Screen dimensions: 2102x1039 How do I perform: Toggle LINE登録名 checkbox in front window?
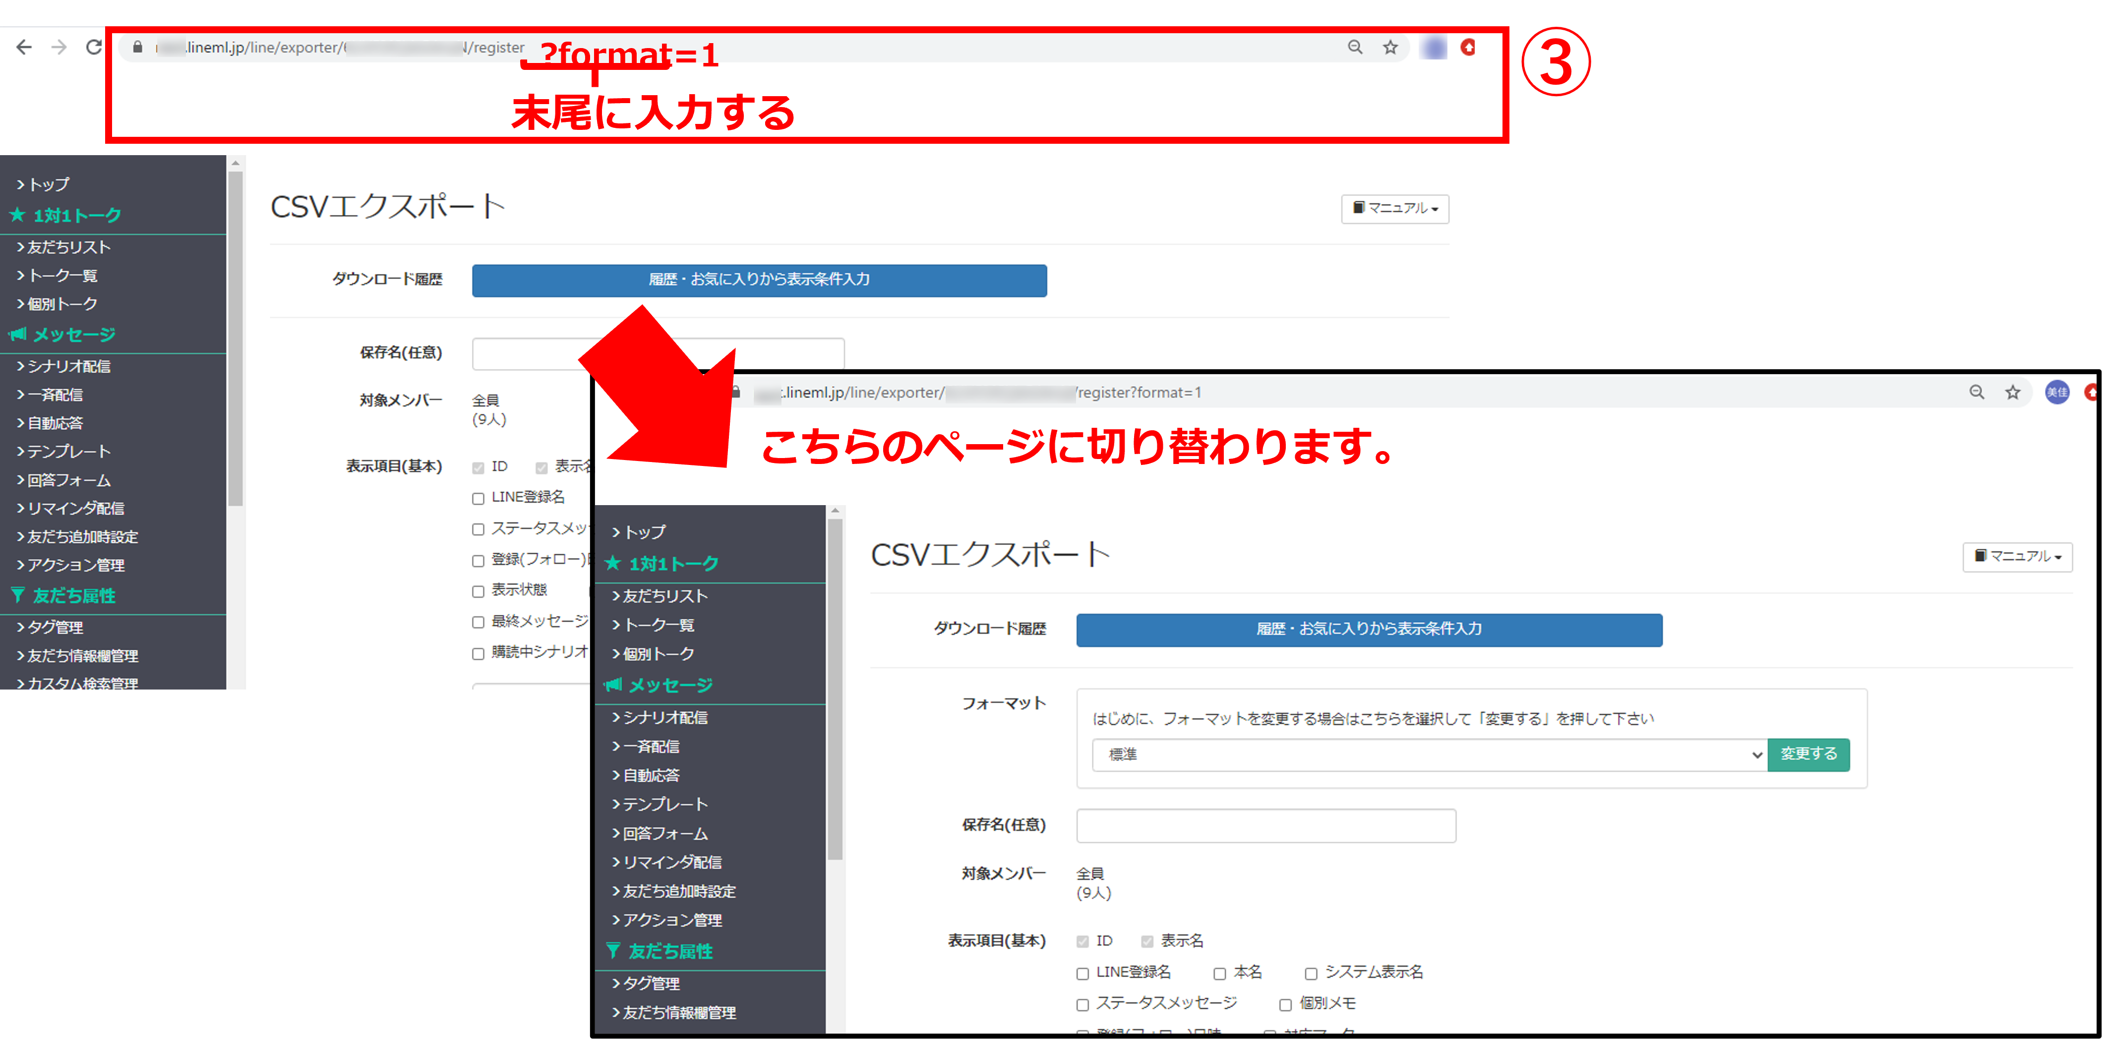click(x=1083, y=974)
